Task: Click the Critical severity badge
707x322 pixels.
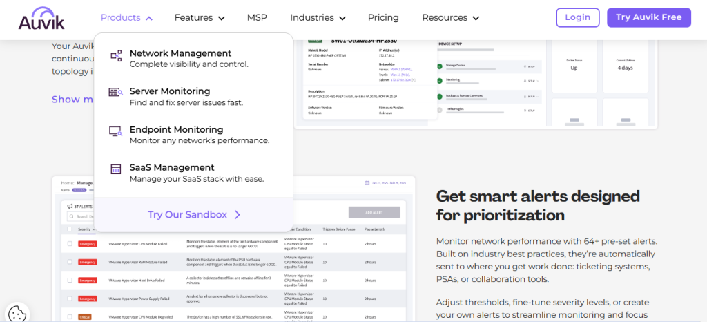Action: point(85,316)
